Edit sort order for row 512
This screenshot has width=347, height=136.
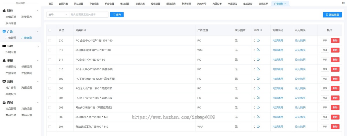click(258, 50)
